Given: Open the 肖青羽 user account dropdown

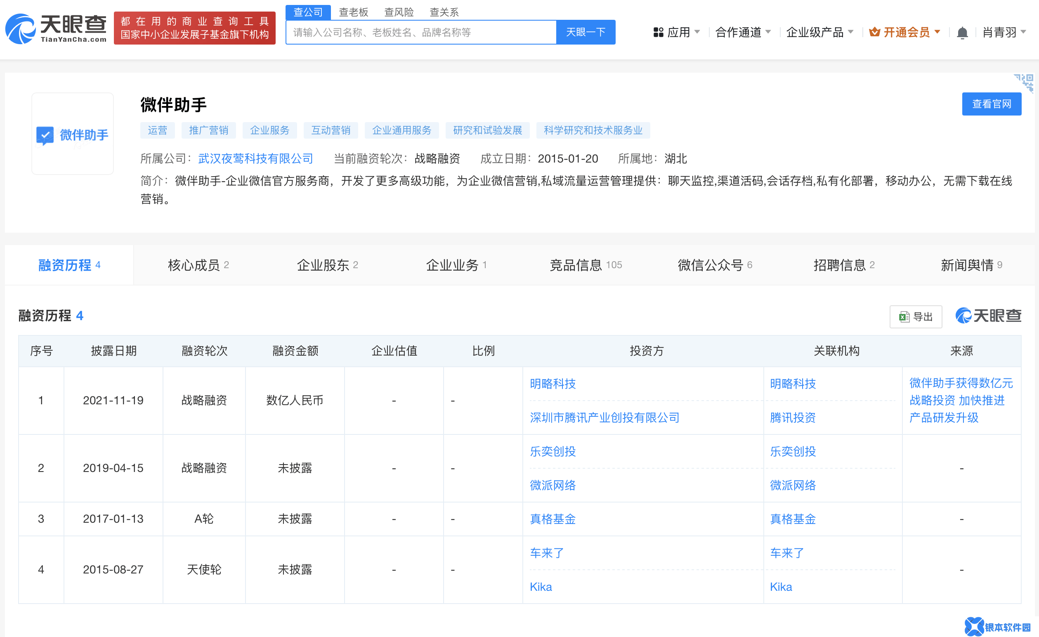Looking at the screenshot, I should pyautogui.click(x=1004, y=33).
